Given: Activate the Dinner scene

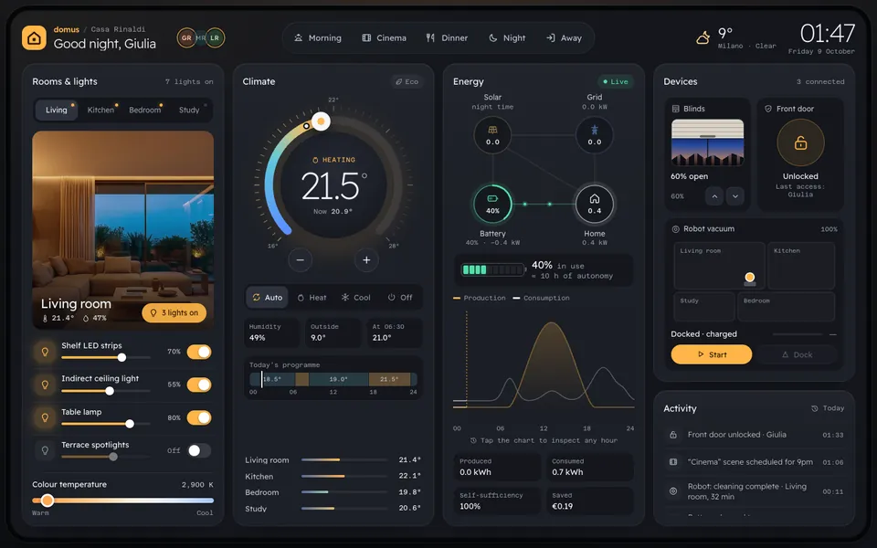Looking at the screenshot, I should point(447,38).
